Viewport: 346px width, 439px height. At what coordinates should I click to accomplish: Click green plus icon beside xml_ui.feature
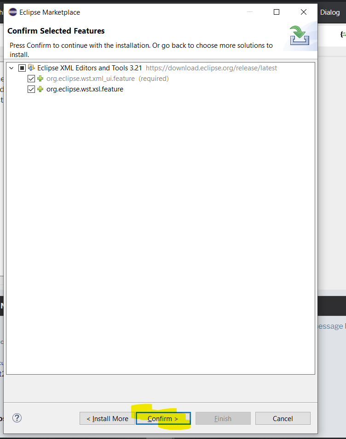[x=40, y=79]
